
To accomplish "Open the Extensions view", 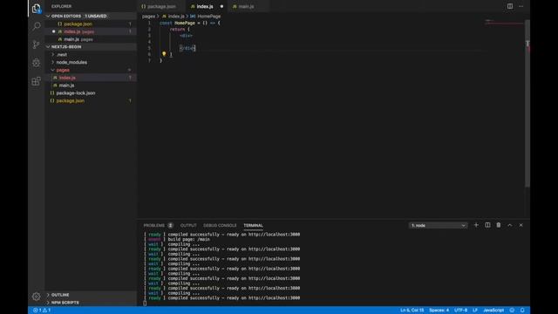I will click(x=37, y=81).
